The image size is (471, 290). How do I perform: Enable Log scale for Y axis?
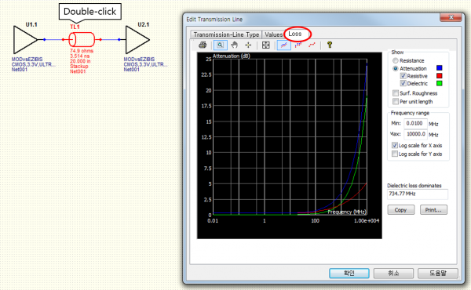395,154
